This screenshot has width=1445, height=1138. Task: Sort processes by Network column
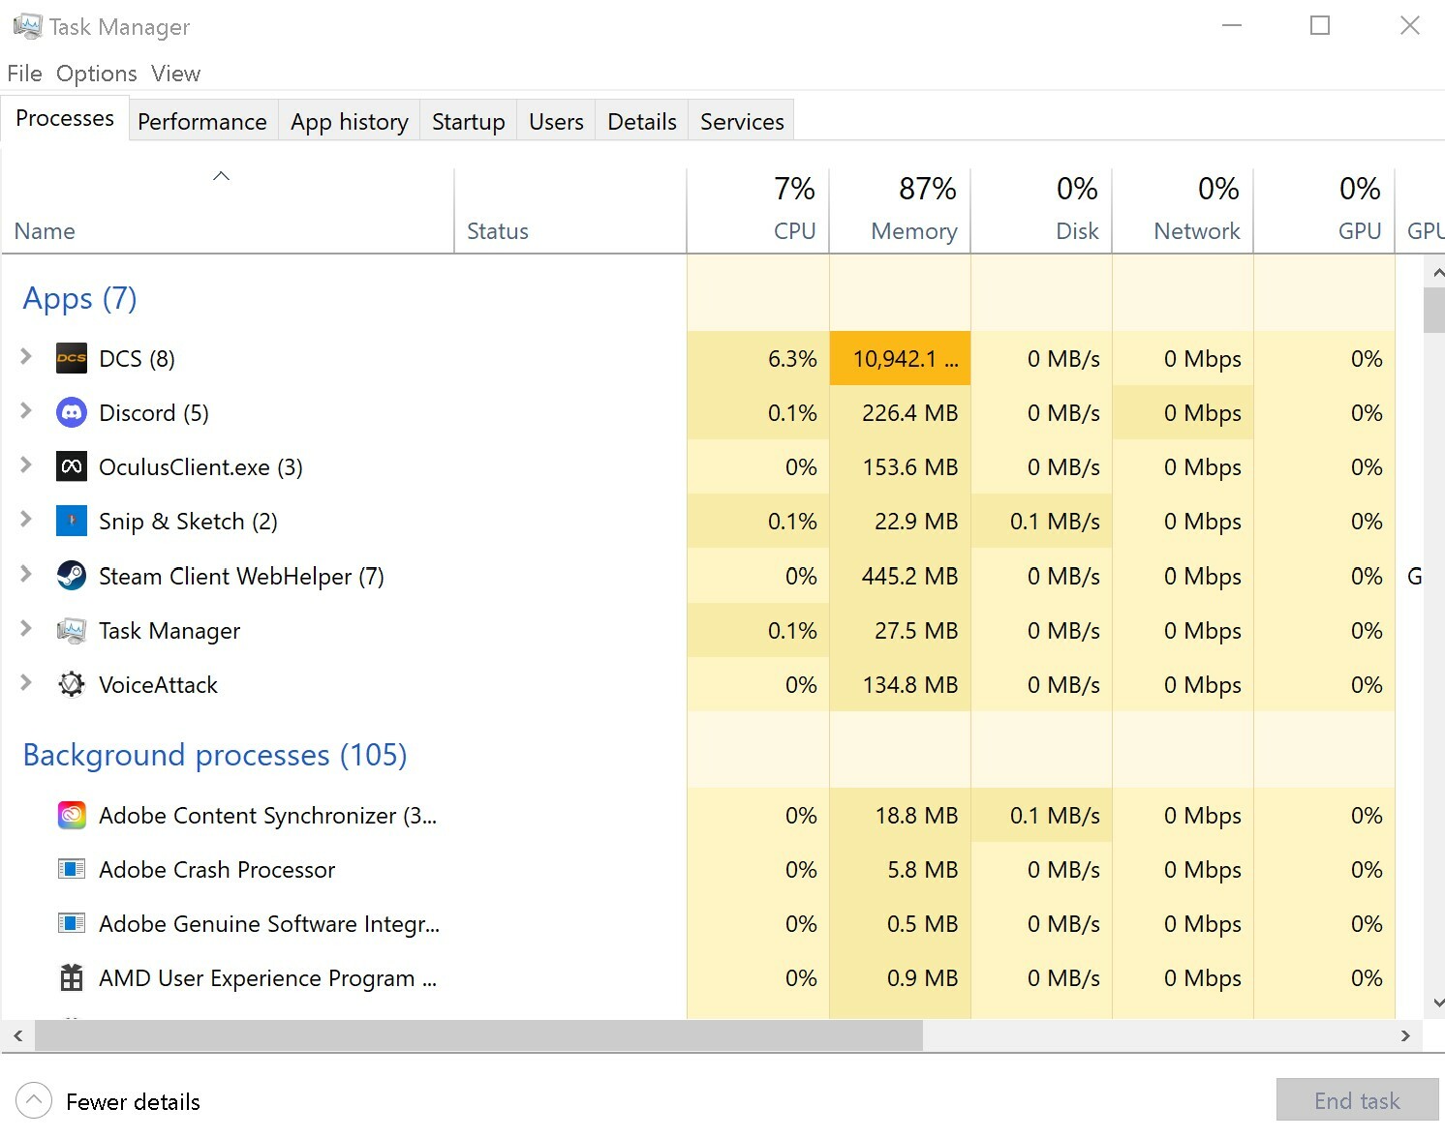(x=1183, y=210)
